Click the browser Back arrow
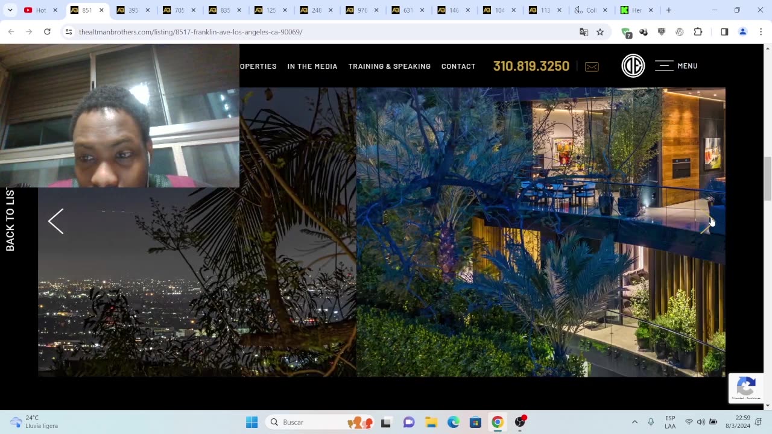This screenshot has height=434, width=772. tap(11, 32)
